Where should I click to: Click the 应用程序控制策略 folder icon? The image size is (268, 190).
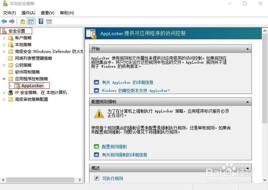(x=10, y=79)
